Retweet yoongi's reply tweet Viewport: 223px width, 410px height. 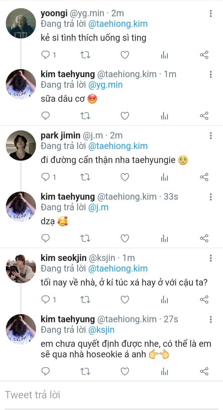(x=85, y=55)
